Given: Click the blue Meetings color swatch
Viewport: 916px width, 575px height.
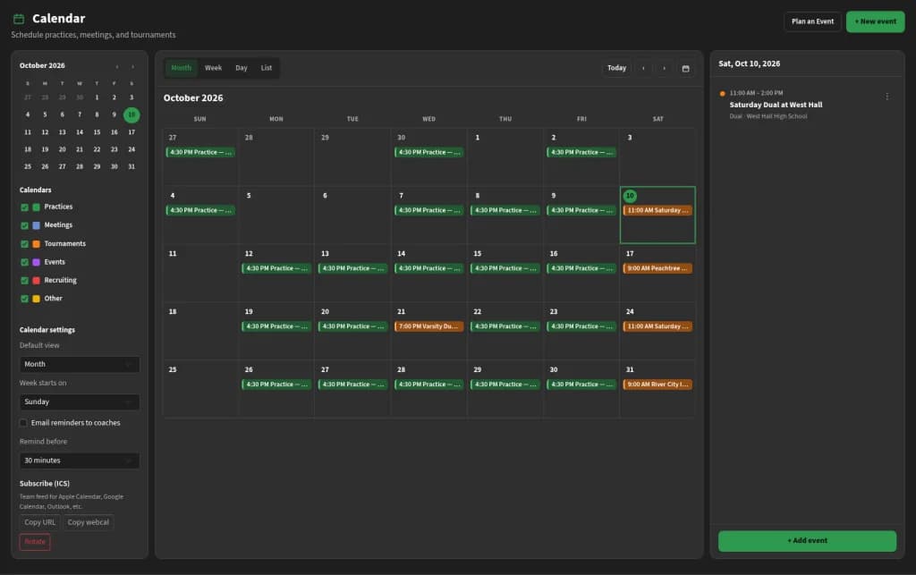Looking at the screenshot, I should coord(36,225).
